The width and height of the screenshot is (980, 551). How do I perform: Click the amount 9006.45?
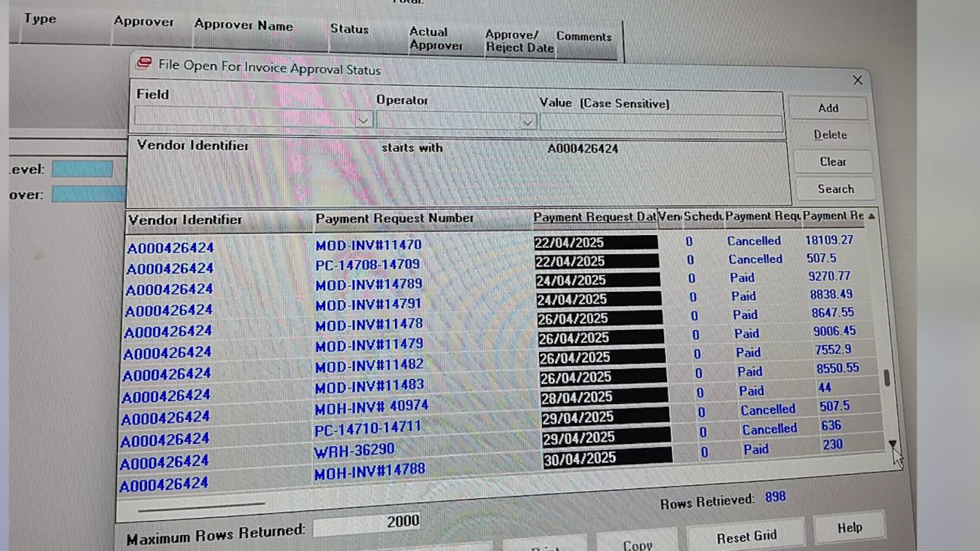coord(835,331)
